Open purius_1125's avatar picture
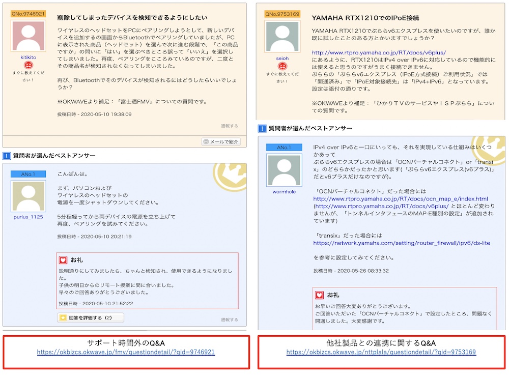Viewport: 509px width, 377px height. click(x=28, y=196)
